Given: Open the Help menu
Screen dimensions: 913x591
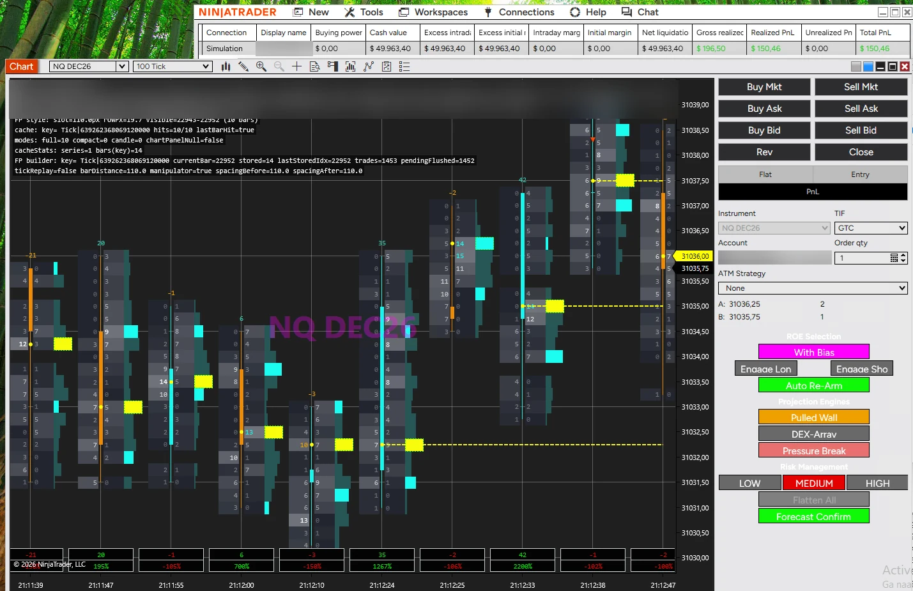Looking at the screenshot, I should 588,12.
